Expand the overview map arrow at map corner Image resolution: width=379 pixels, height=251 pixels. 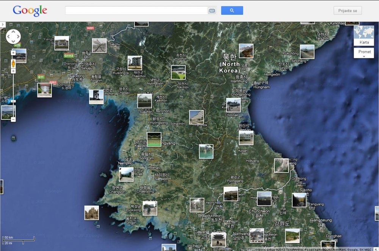(376, 249)
